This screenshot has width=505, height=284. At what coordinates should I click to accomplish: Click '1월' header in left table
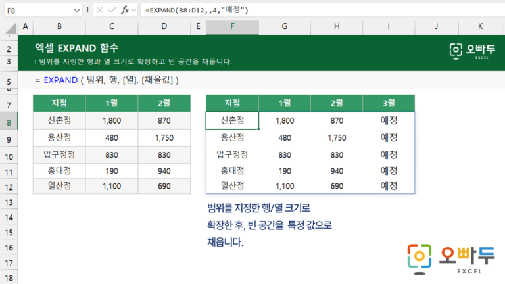112,103
